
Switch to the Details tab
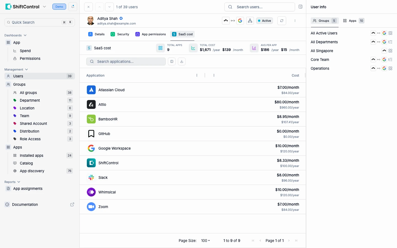coord(96,34)
